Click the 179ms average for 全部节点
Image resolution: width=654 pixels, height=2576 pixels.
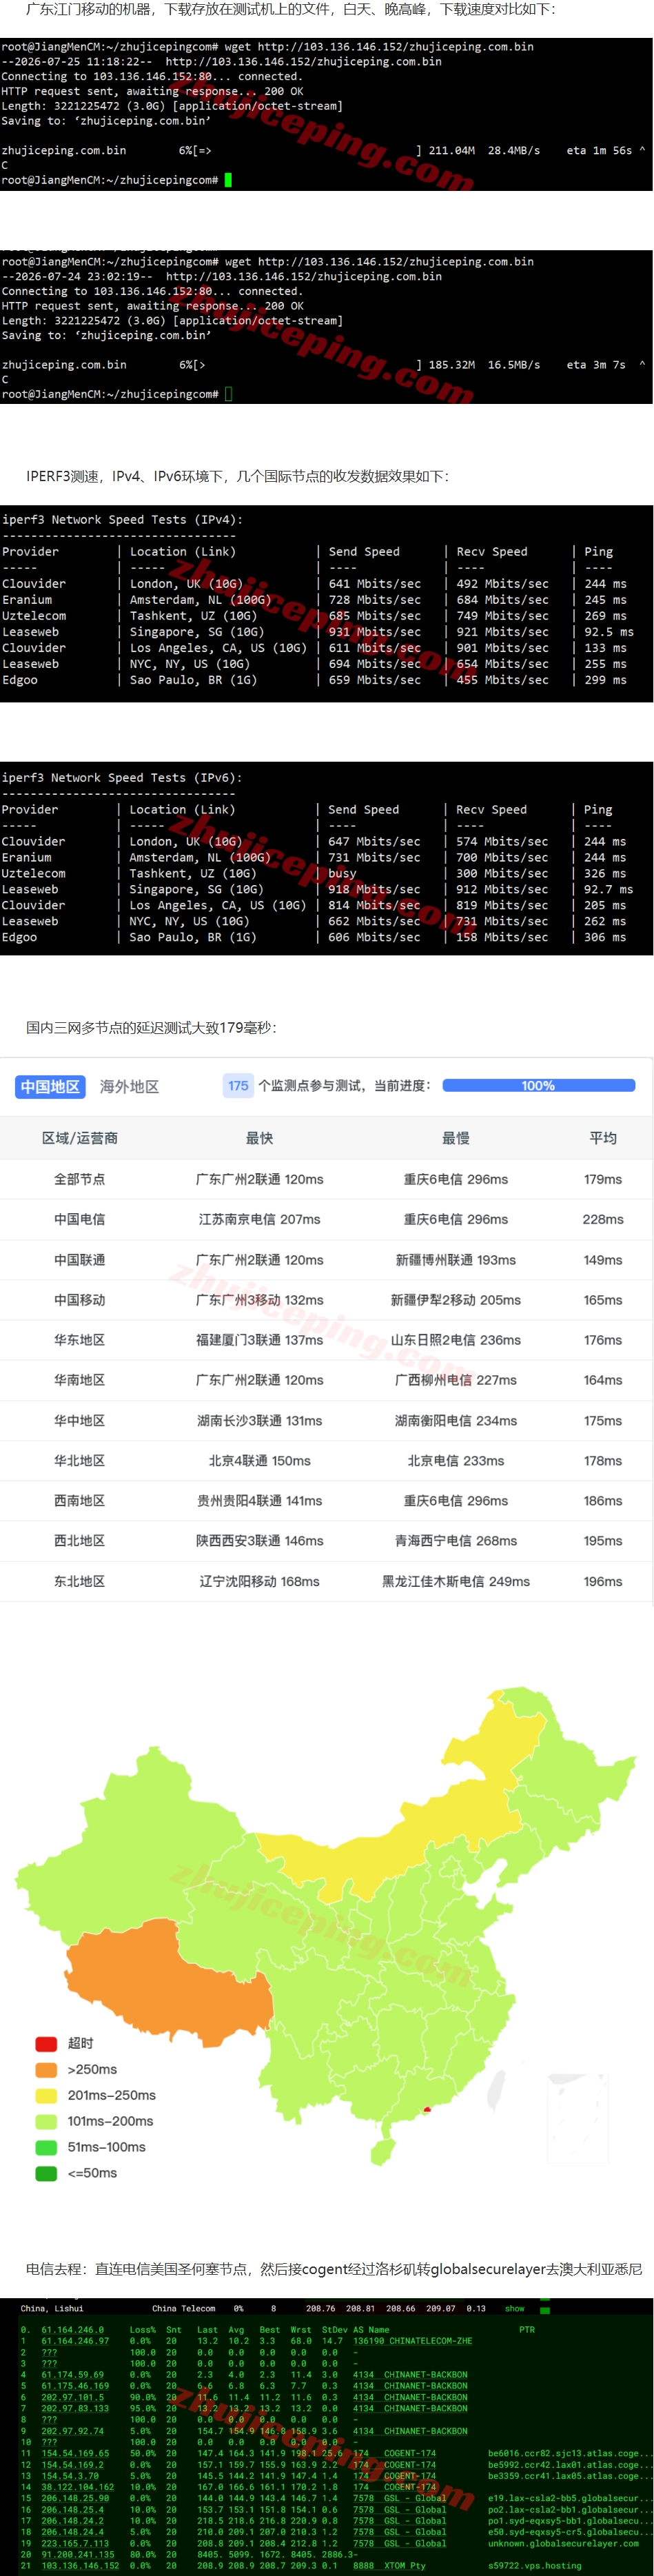603,1179
